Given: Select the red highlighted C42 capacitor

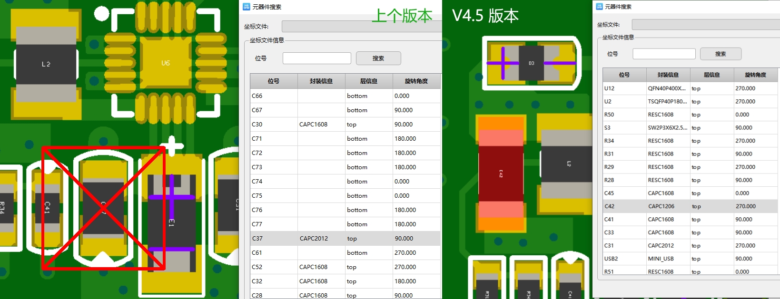Looking at the screenshot, I should [x=501, y=174].
